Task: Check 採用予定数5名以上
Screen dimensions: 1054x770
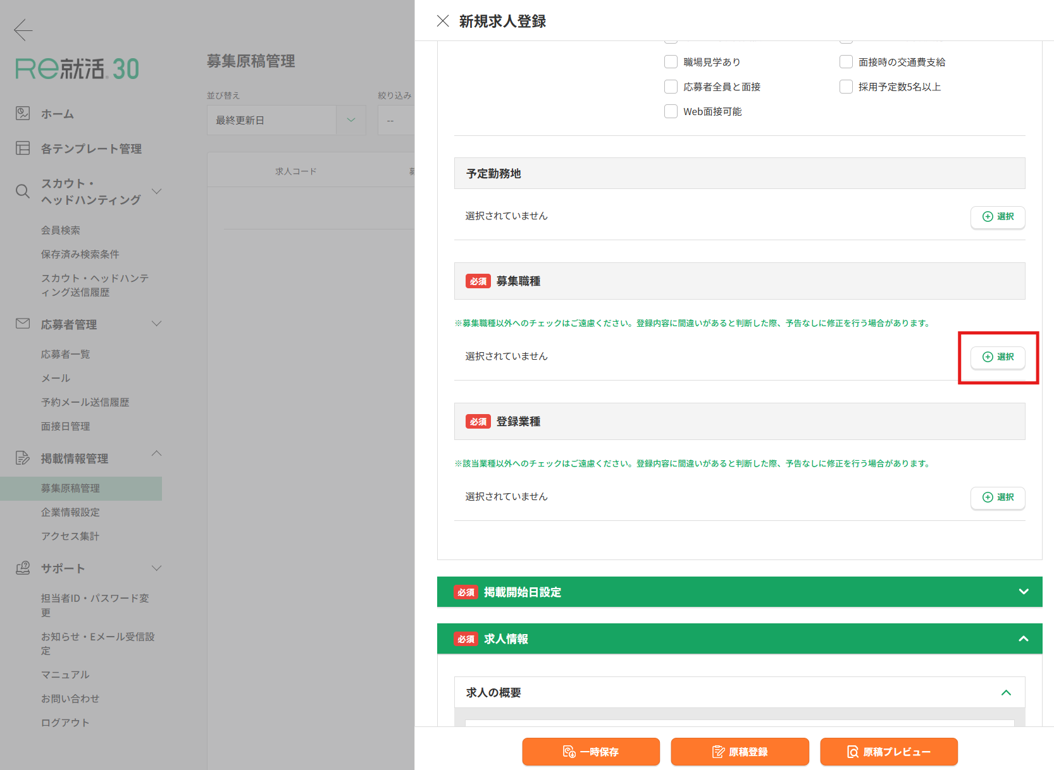Action: tap(846, 87)
